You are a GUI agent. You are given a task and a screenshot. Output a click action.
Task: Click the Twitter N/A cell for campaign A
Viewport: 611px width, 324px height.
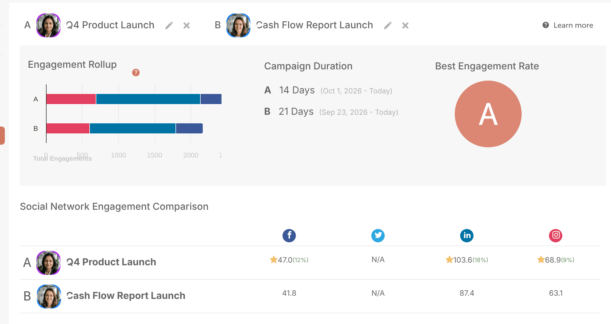(x=378, y=260)
